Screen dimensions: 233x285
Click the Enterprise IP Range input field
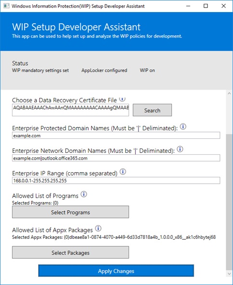click(x=116, y=180)
